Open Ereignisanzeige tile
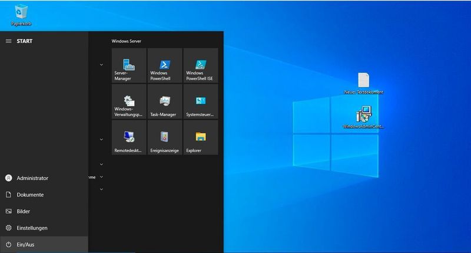 pos(165,137)
